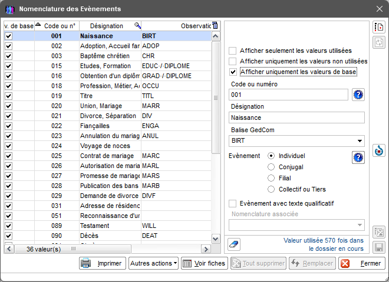Check Evènement avec texte qualificatif
This screenshot has height=282, width=389.
point(232,203)
